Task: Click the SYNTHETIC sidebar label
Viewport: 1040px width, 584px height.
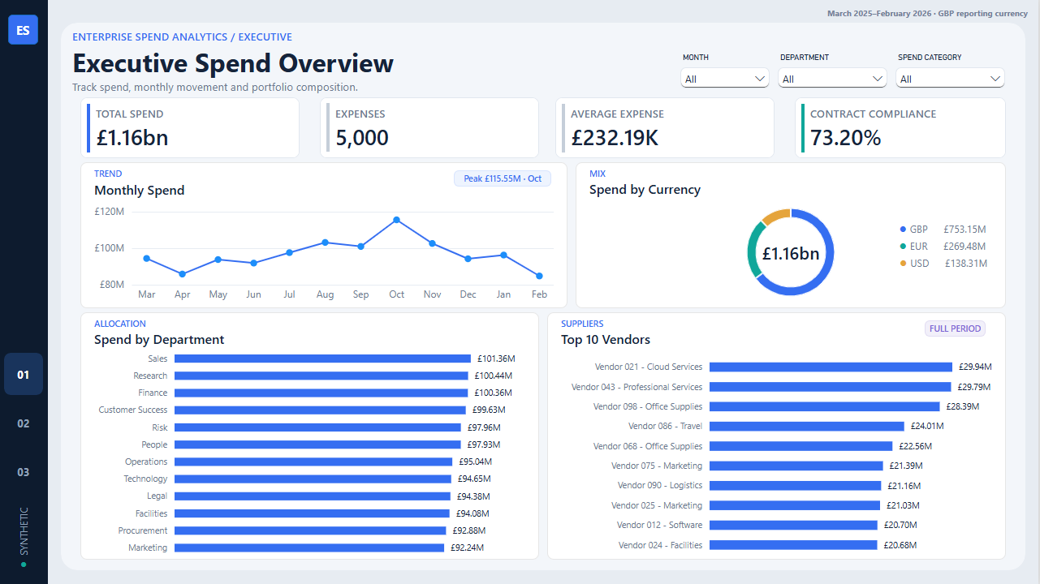Action: (x=24, y=531)
